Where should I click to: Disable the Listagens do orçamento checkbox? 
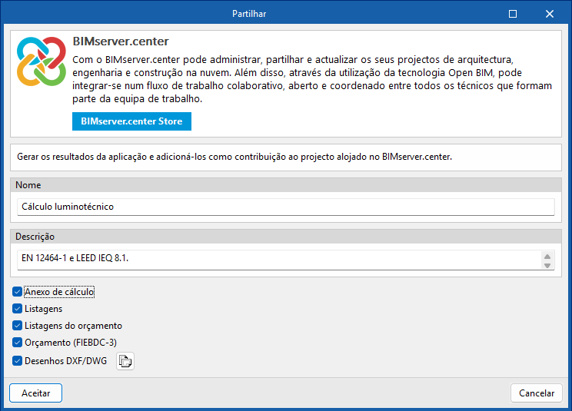pos(18,326)
